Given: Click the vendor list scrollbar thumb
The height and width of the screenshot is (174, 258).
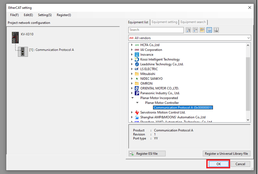Looking at the screenshot, I should (248, 84).
